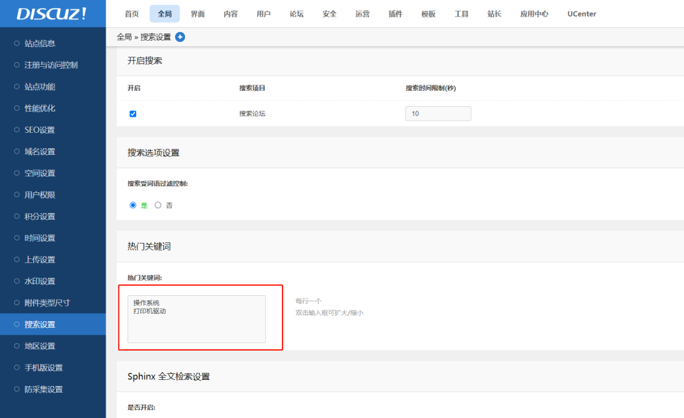
Task: Click the blue plus icon beside 搜索设置
Action: click(x=180, y=37)
